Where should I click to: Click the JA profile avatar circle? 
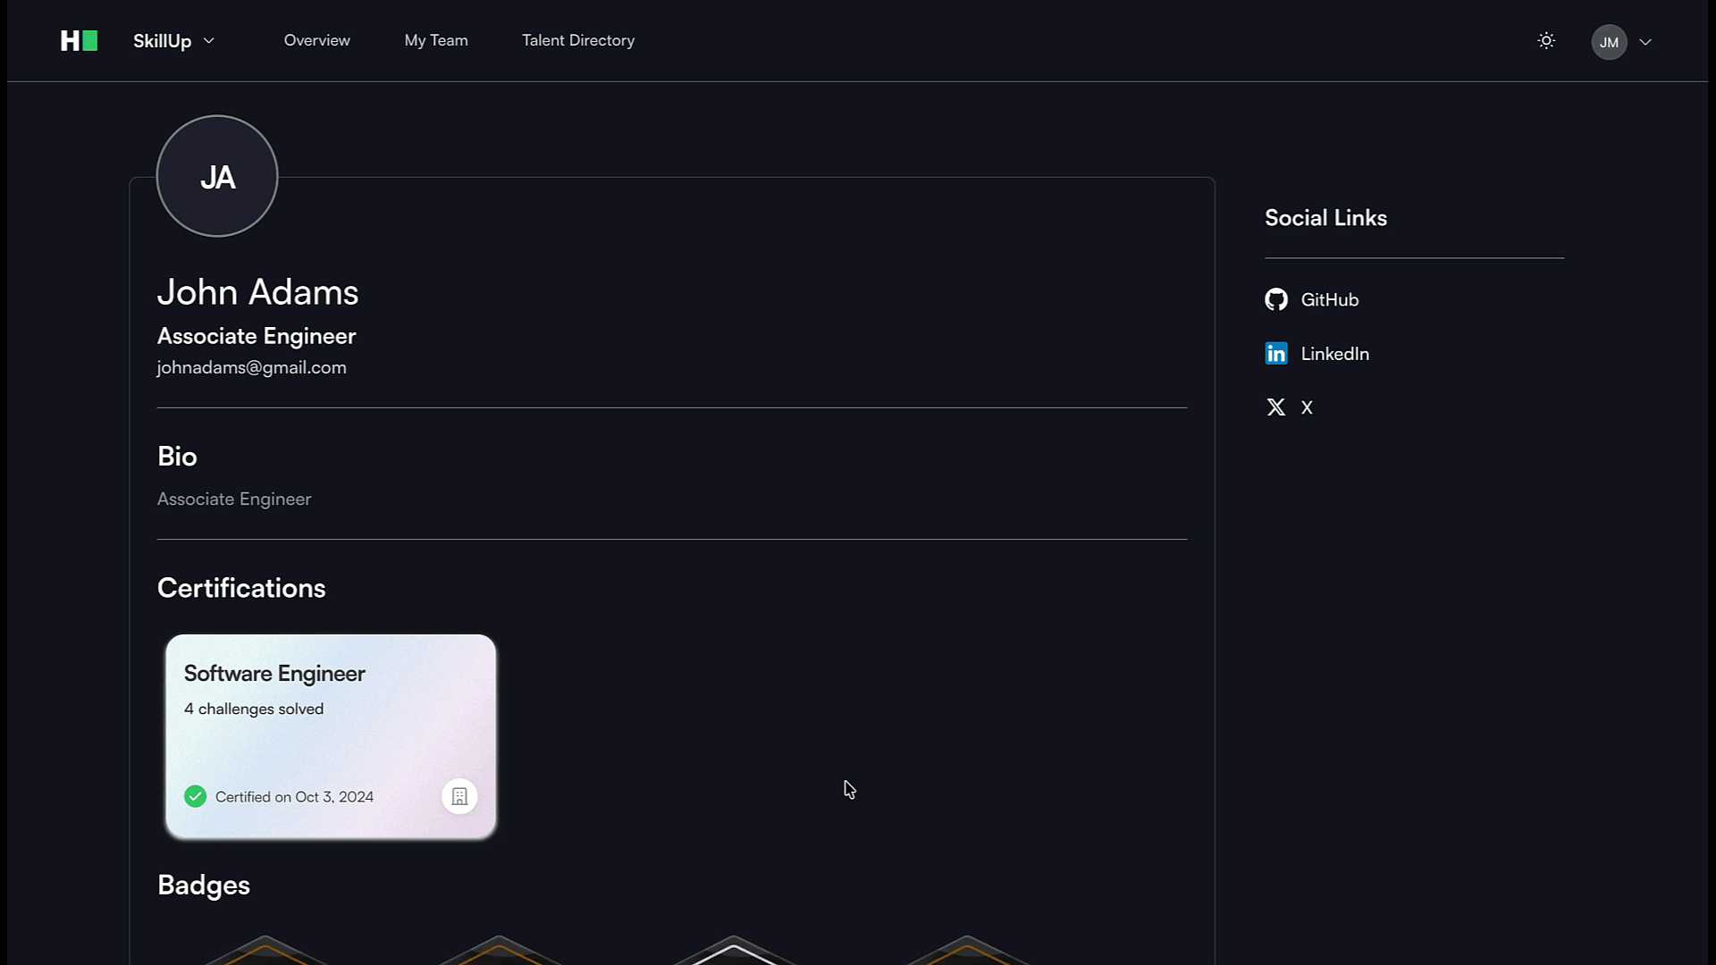[217, 176]
